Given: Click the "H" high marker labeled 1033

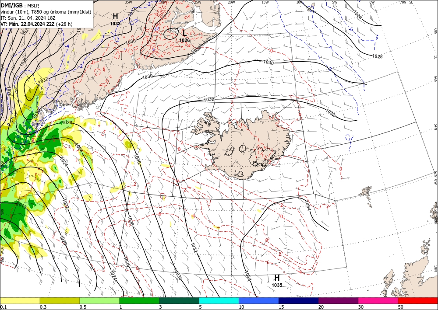Looking at the screenshot, I should [115, 17].
